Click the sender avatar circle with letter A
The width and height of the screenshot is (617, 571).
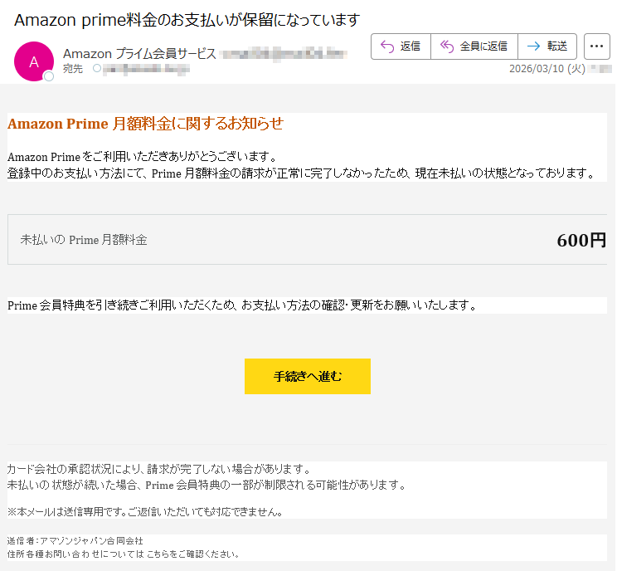click(x=34, y=61)
